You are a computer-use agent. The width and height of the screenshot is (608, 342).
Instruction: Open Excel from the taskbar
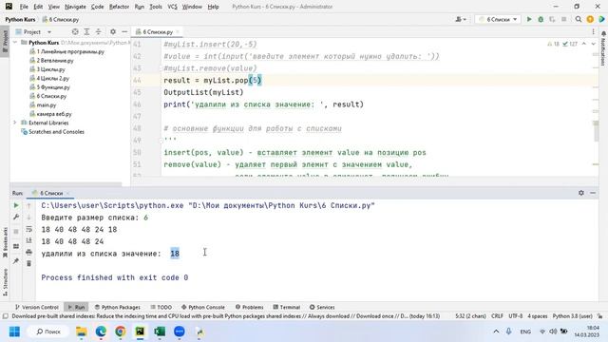(160, 332)
